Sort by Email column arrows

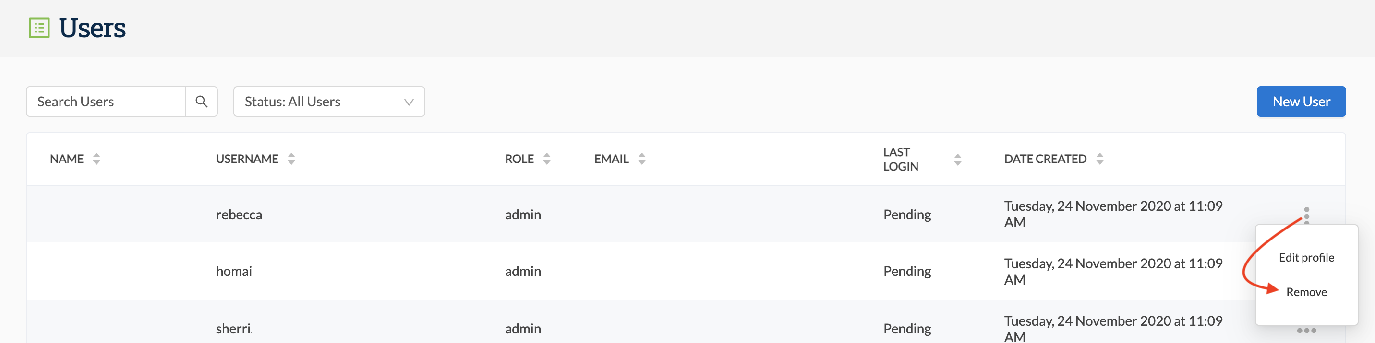[642, 159]
